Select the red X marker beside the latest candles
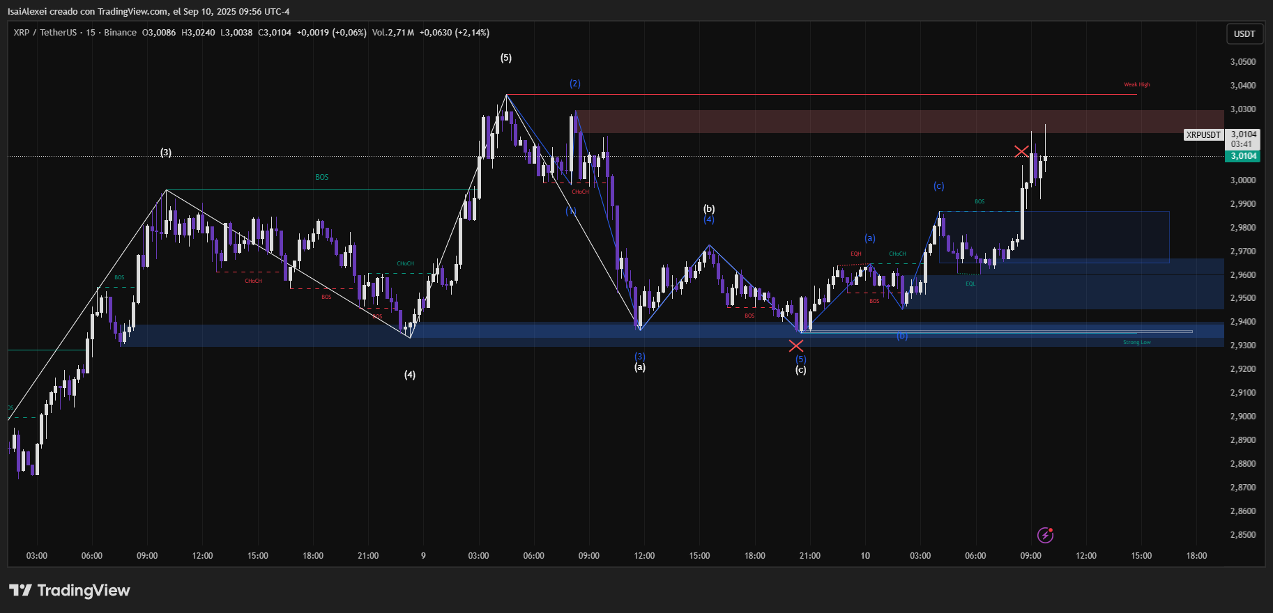Viewport: 1273px width, 613px height. (x=1021, y=151)
